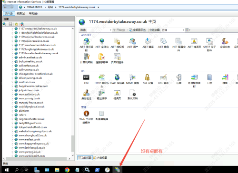Open Compression feature icon
Screen dimensions: 238x173
tap(178, 77)
